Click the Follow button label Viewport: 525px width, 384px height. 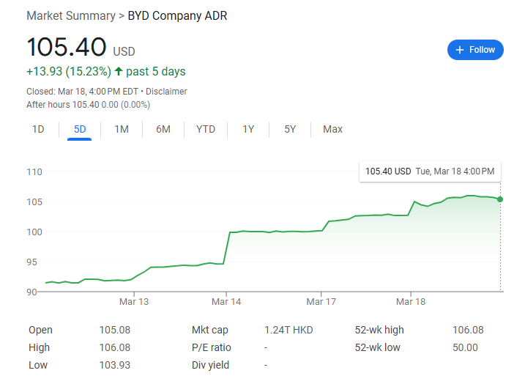point(483,50)
